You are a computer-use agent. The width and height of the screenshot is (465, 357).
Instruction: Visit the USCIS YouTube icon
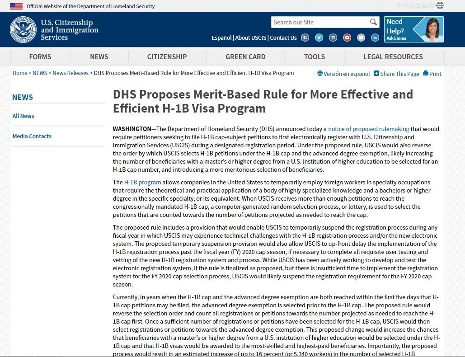pyautogui.click(x=347, y=38)
